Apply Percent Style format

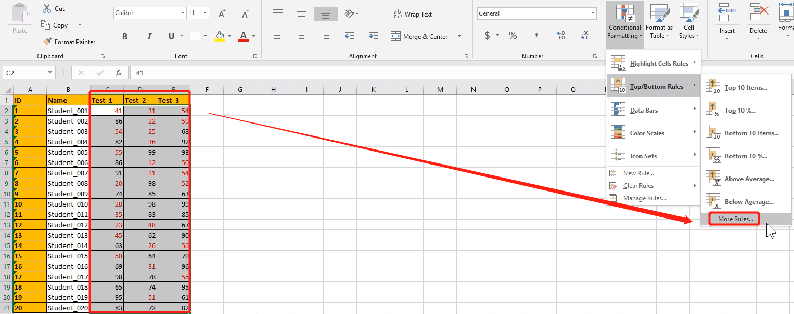tap(513, 35)
